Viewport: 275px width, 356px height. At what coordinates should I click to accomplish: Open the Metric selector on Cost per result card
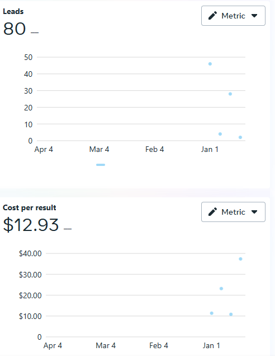tap(233, 212)
